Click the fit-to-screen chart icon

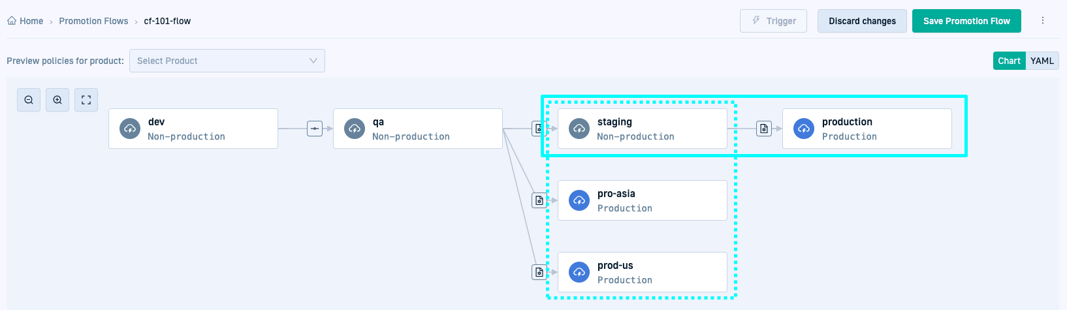click(x=86, y=100)
